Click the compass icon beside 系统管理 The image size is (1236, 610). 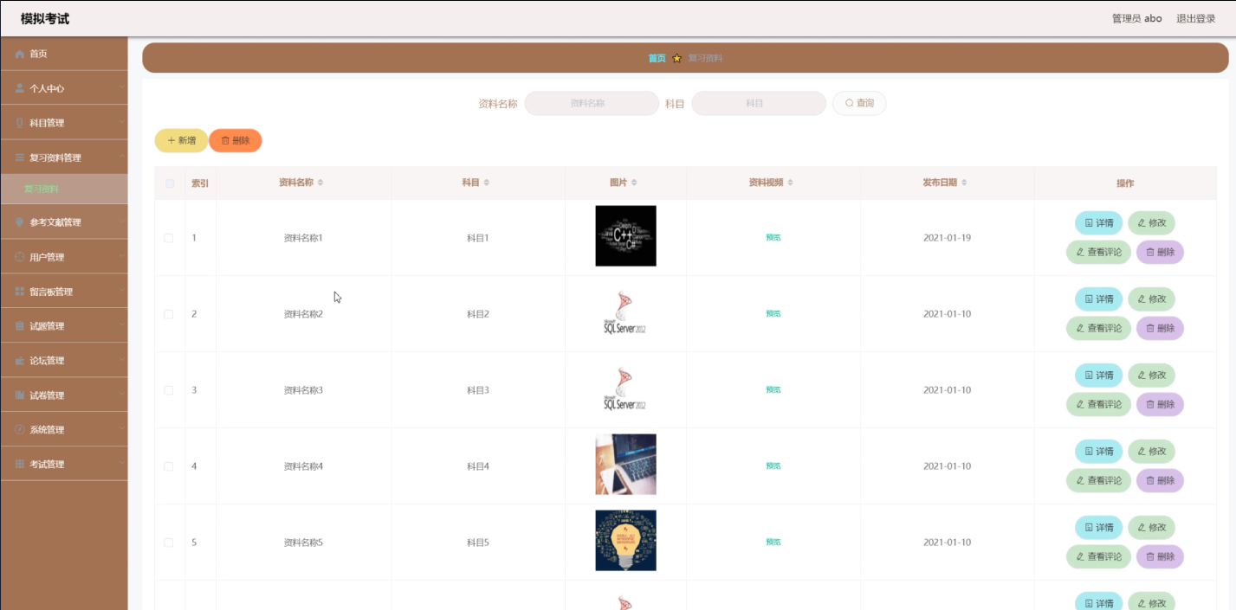pos(20,430)
